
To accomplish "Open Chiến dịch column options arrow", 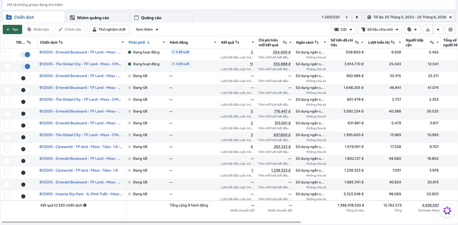I will (123, 42).
